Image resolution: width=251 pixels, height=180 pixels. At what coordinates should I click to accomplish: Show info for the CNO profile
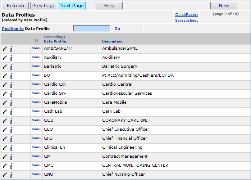(11, 175)
